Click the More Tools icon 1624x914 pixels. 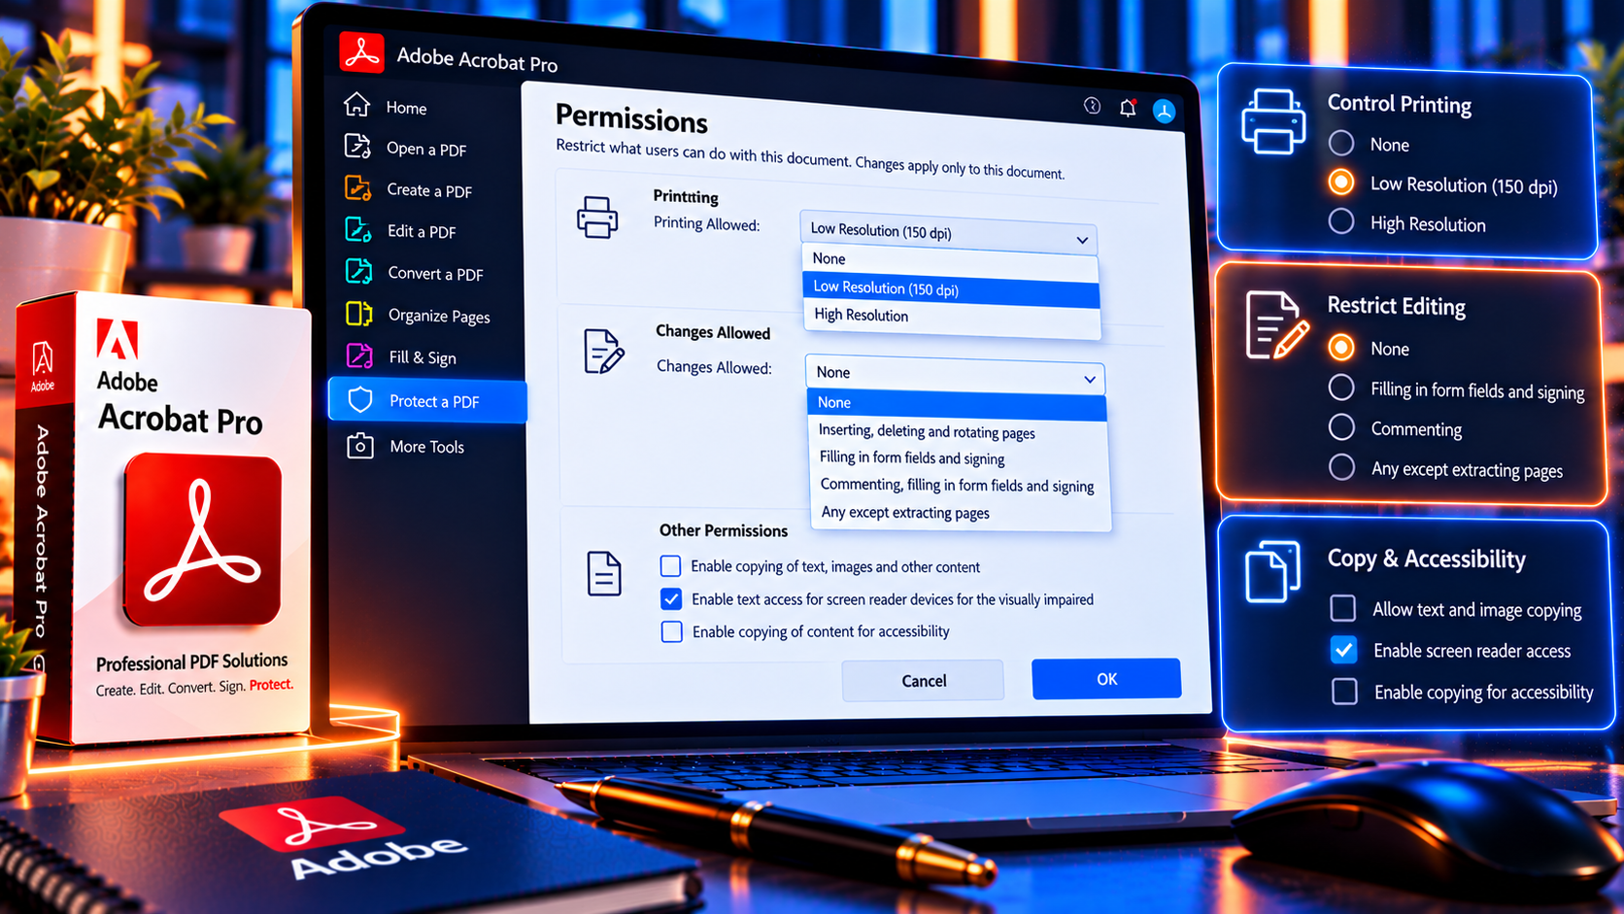[x=360, y=446]
